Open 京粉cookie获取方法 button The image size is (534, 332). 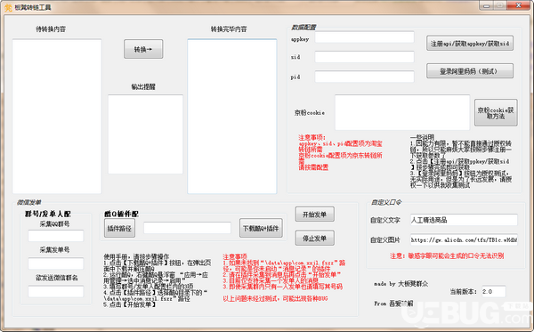coord(496,113)
